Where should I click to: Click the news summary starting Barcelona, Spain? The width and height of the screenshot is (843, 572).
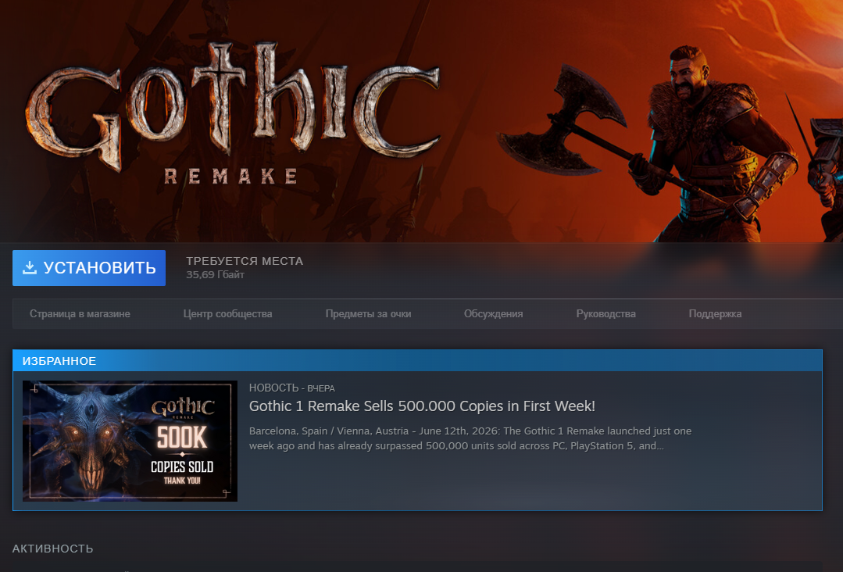coord(470,438)
